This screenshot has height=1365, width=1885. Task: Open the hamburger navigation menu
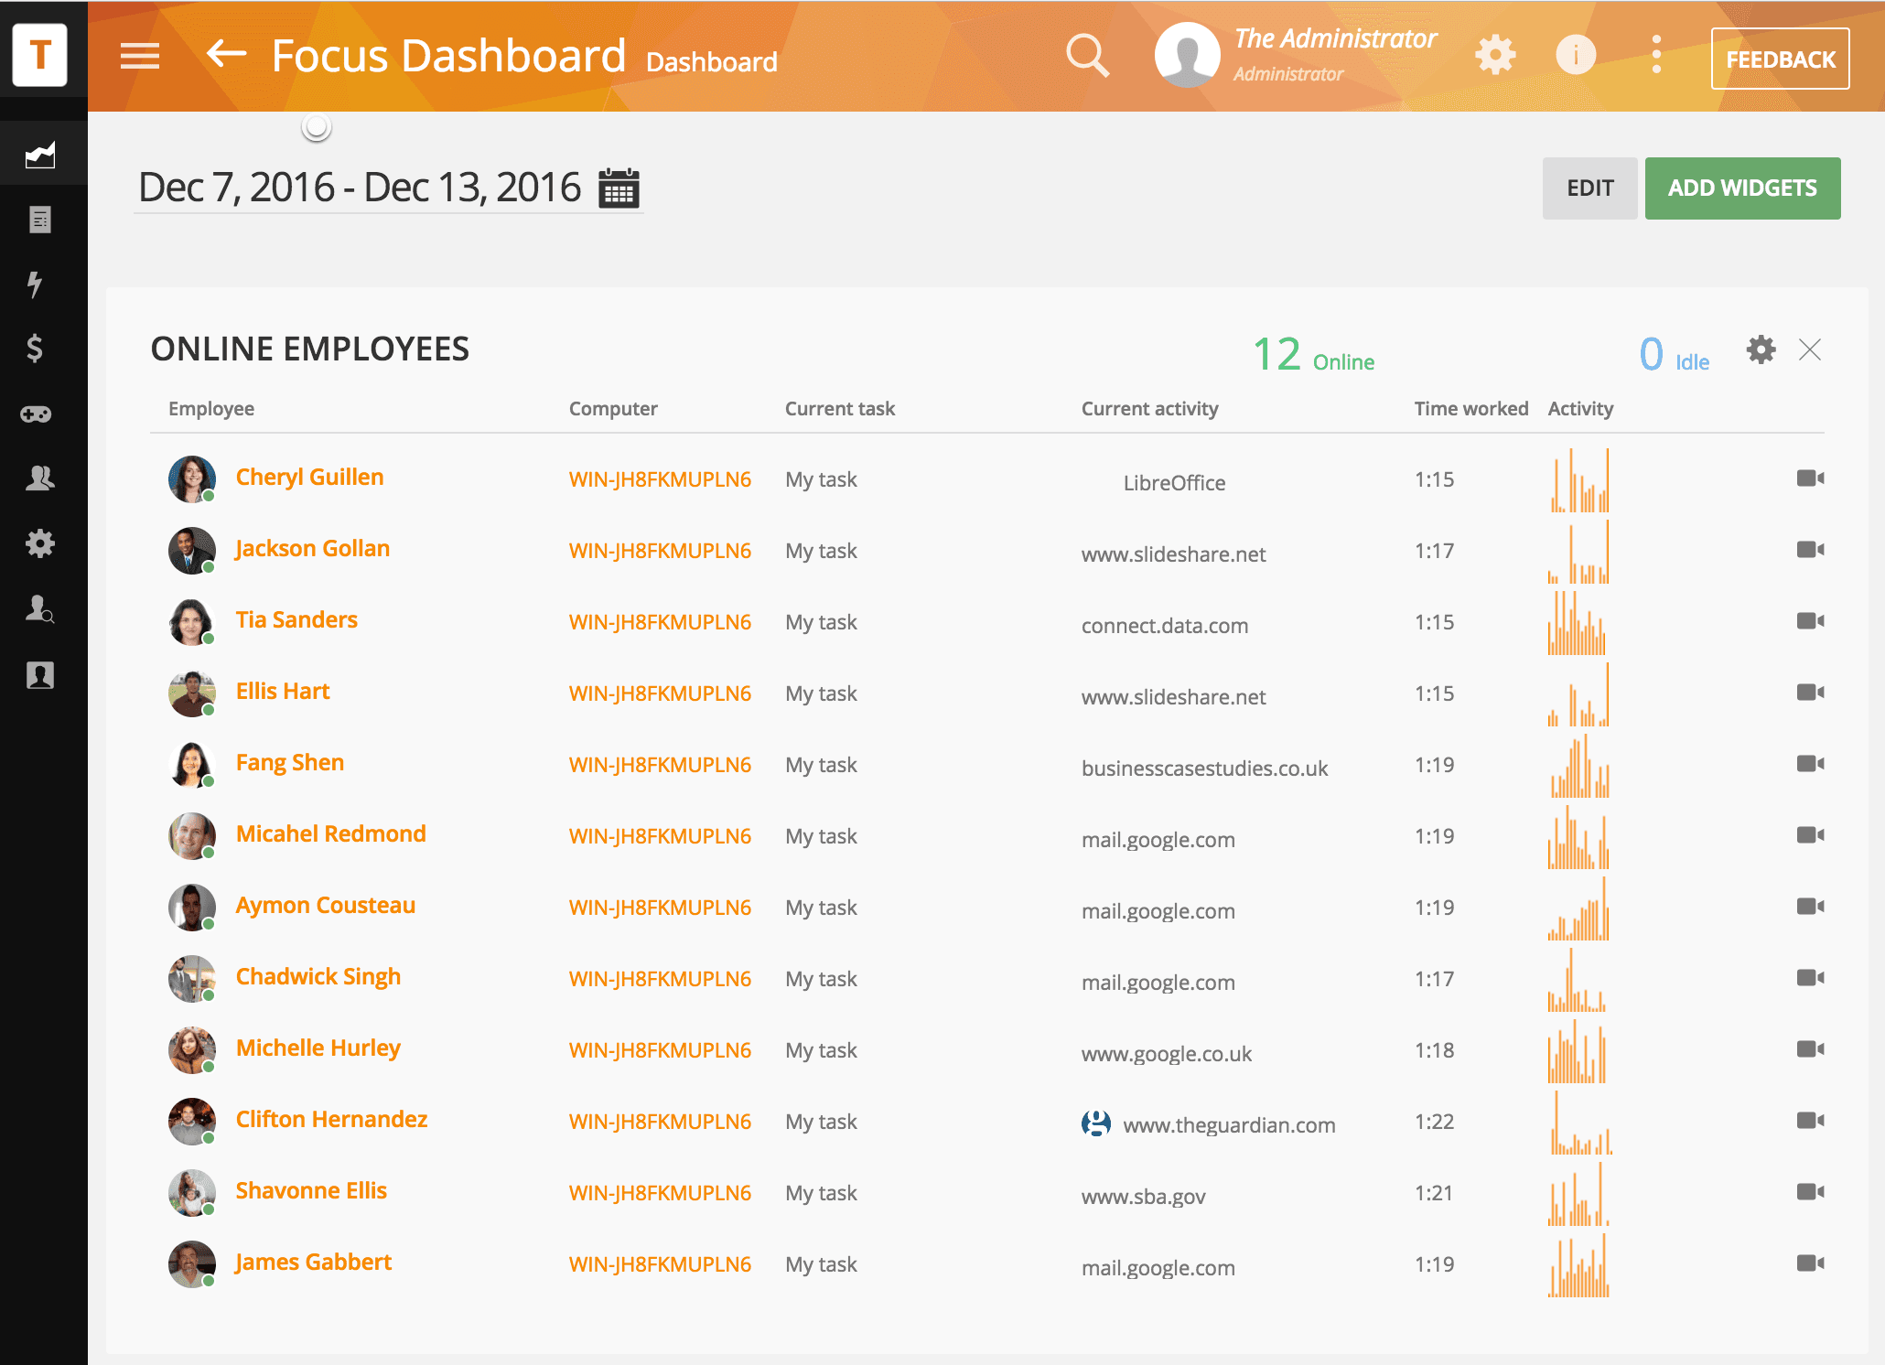[x=139, y=56]
